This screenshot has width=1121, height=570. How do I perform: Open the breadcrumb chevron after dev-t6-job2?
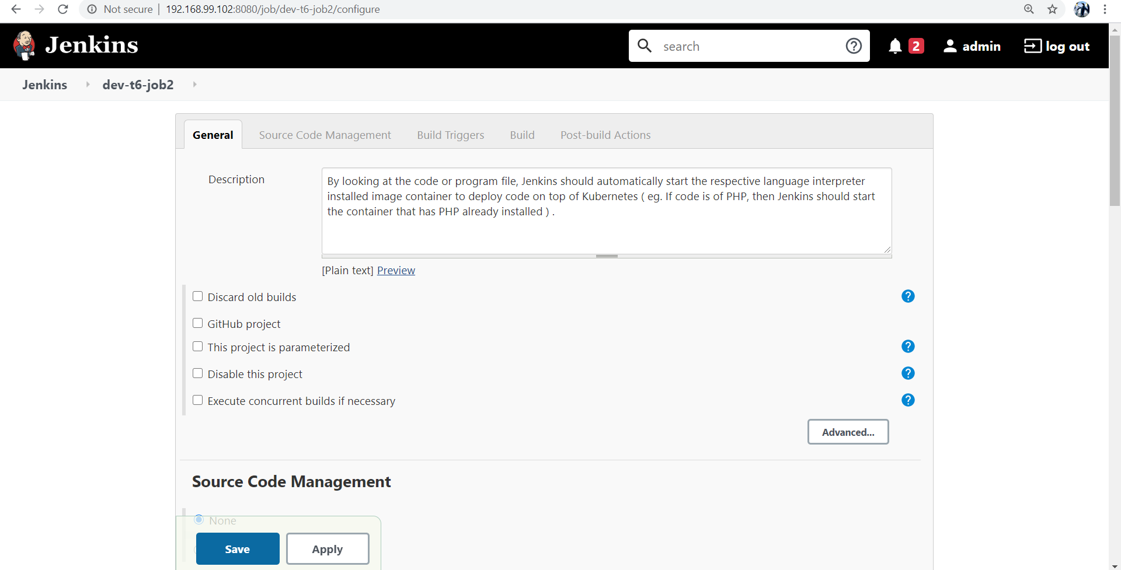194,84
